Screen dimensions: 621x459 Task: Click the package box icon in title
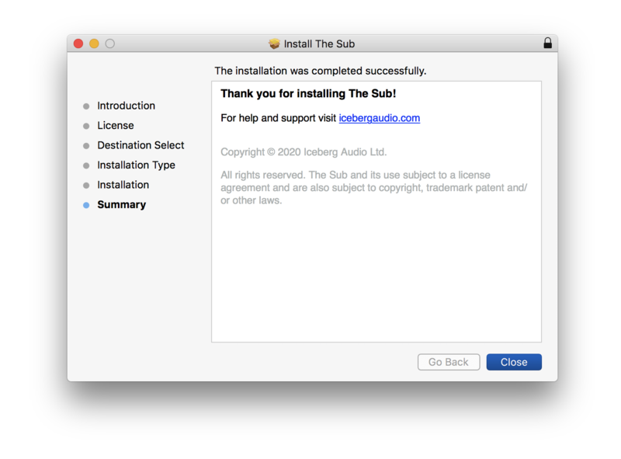point(274,43)
